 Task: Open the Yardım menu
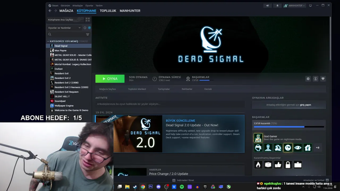click(99, 6)
